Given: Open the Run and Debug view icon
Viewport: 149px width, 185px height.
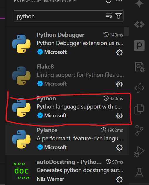Looking at the screenshot, I should pyautogui.click(x=139, y=151).
